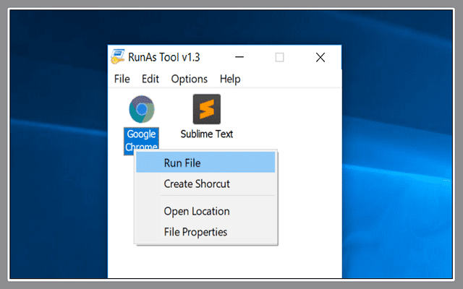Click the Google Chrome icon

[142, 109]
